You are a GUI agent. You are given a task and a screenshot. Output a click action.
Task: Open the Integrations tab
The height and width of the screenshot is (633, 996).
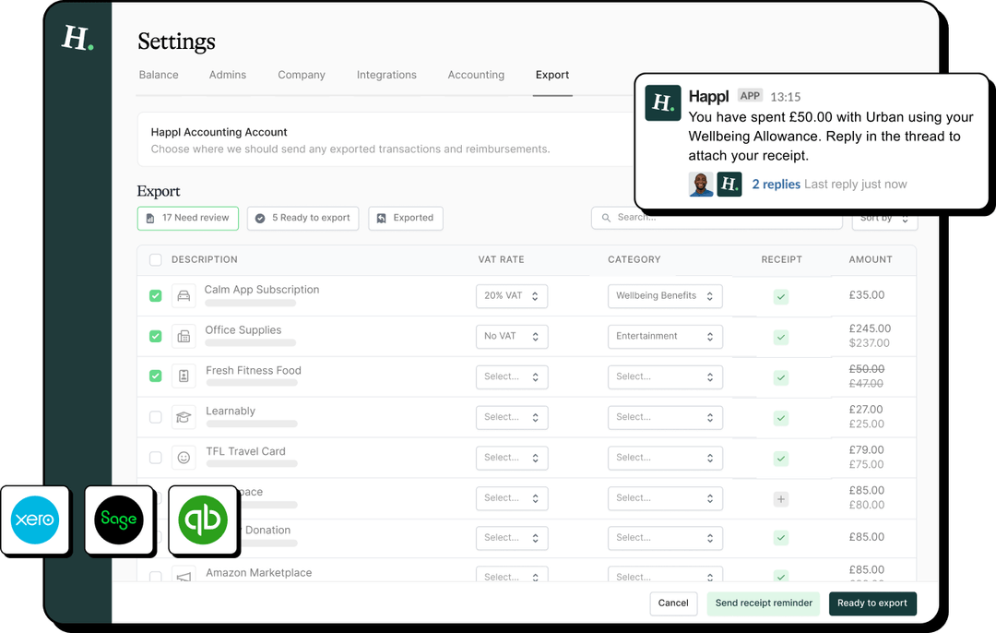(386, 75)
